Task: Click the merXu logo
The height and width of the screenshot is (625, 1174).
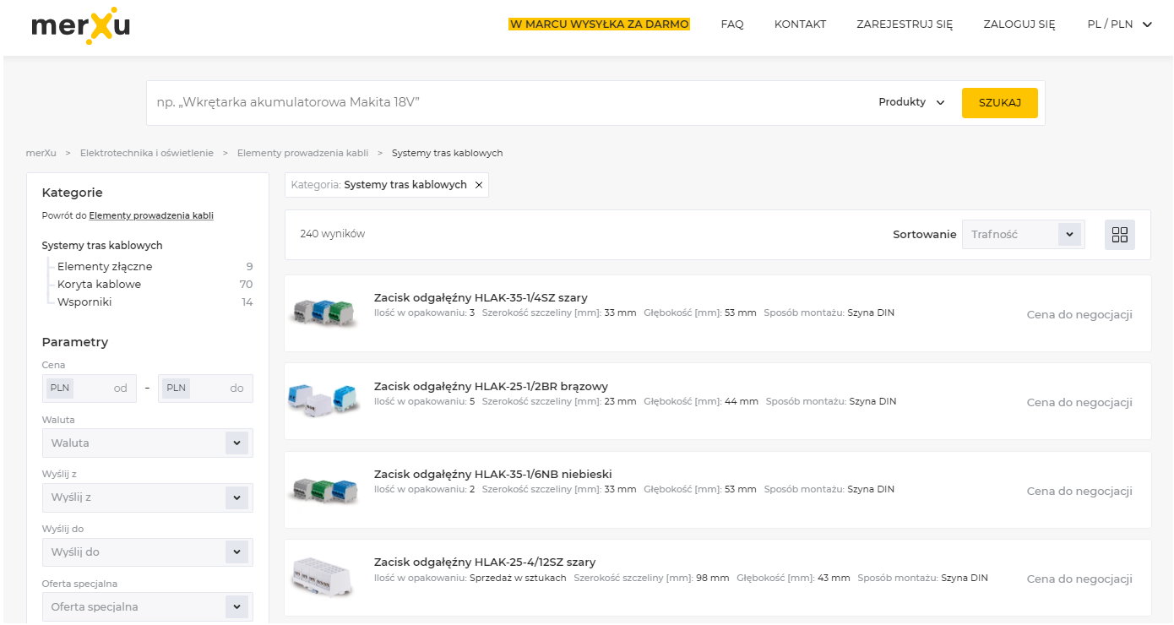Action: tap(81, 26)
